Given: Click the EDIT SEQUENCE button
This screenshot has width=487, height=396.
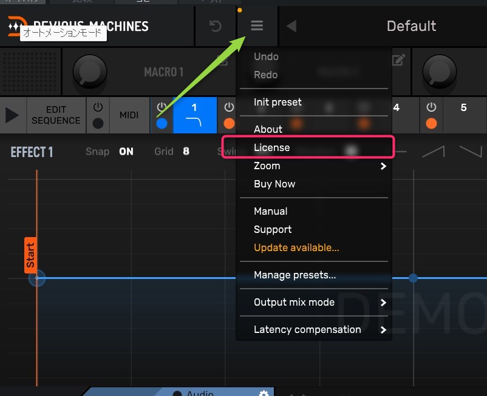Looking at the screenshot, I should (56, 115).
